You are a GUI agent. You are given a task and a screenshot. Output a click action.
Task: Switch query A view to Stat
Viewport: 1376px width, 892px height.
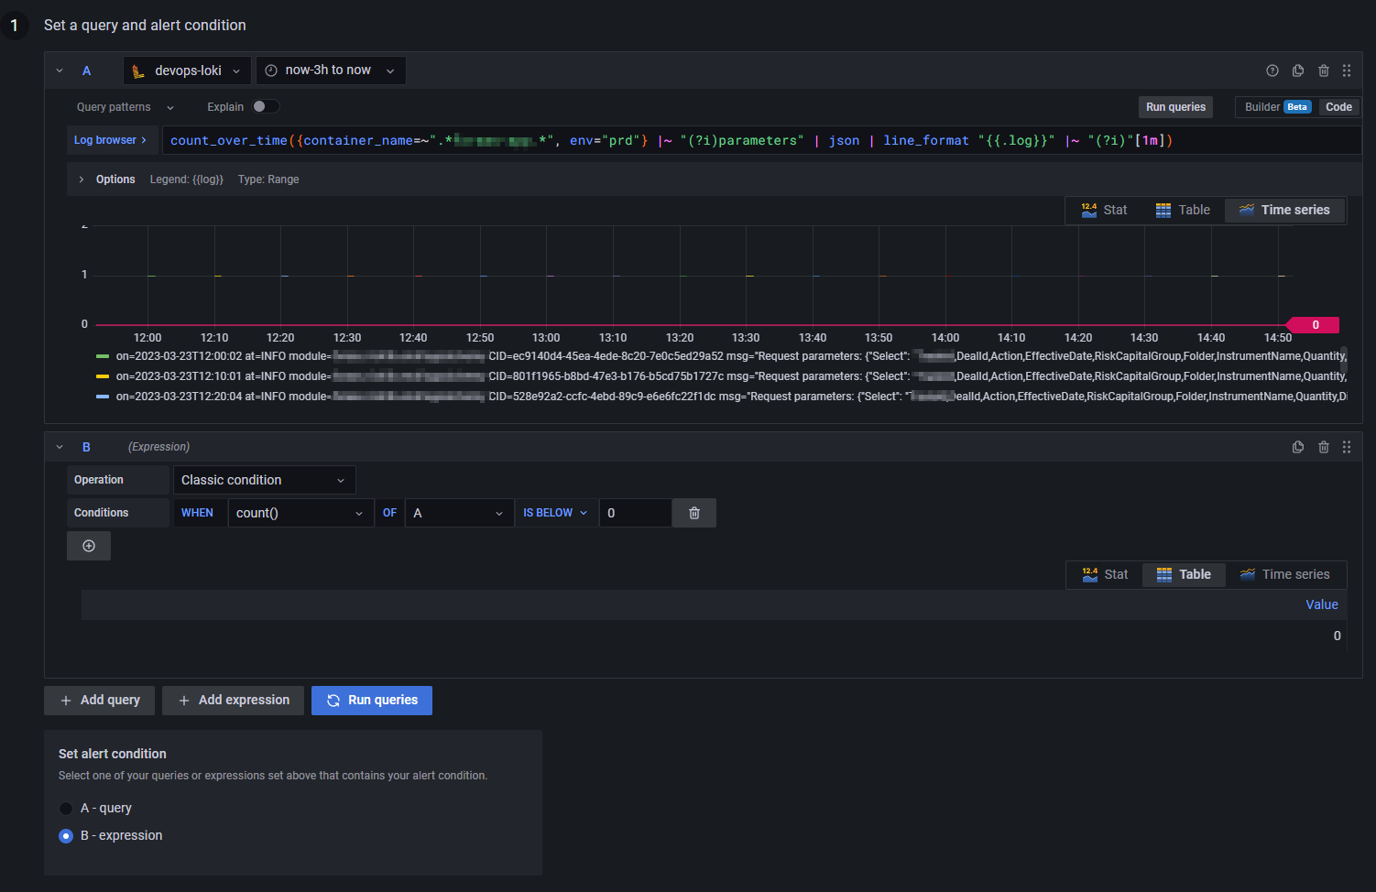coord(1104,210)
